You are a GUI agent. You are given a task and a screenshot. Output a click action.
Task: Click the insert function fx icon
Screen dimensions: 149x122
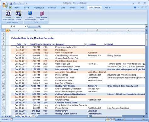click(x=39, y=26)
